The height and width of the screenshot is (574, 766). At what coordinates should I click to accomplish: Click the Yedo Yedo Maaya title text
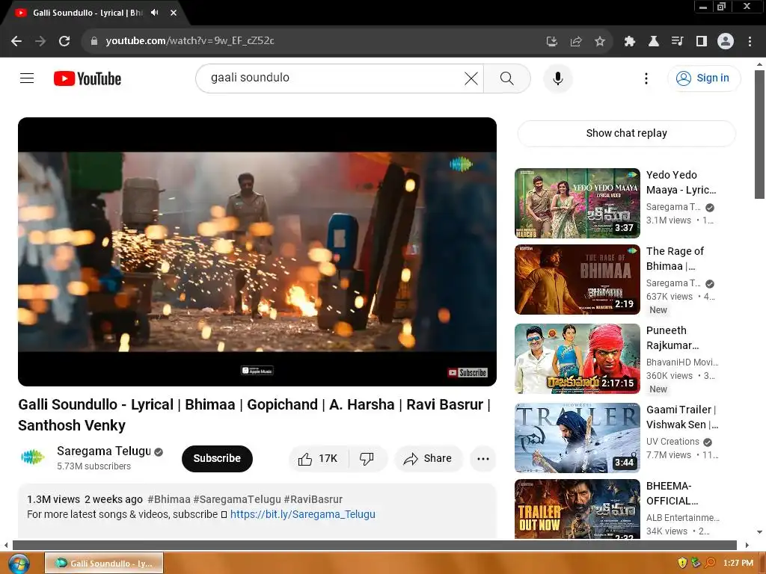point(681,182)
